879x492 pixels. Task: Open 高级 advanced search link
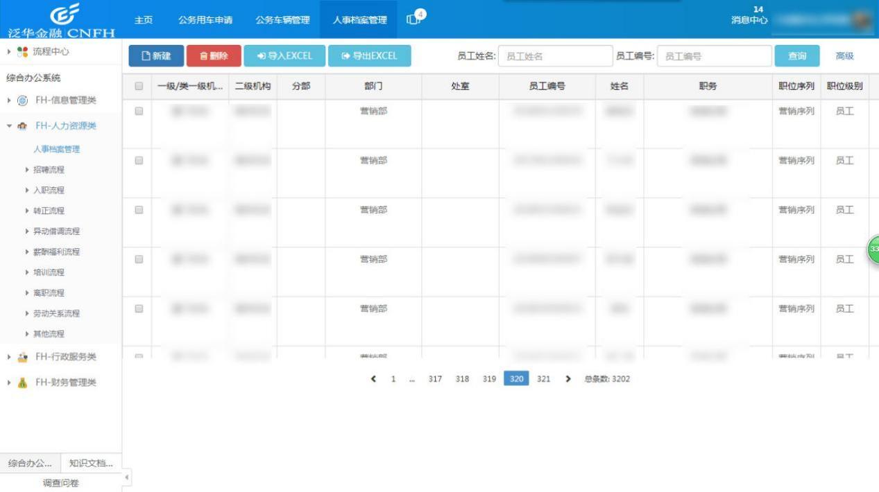click(844, 56)
